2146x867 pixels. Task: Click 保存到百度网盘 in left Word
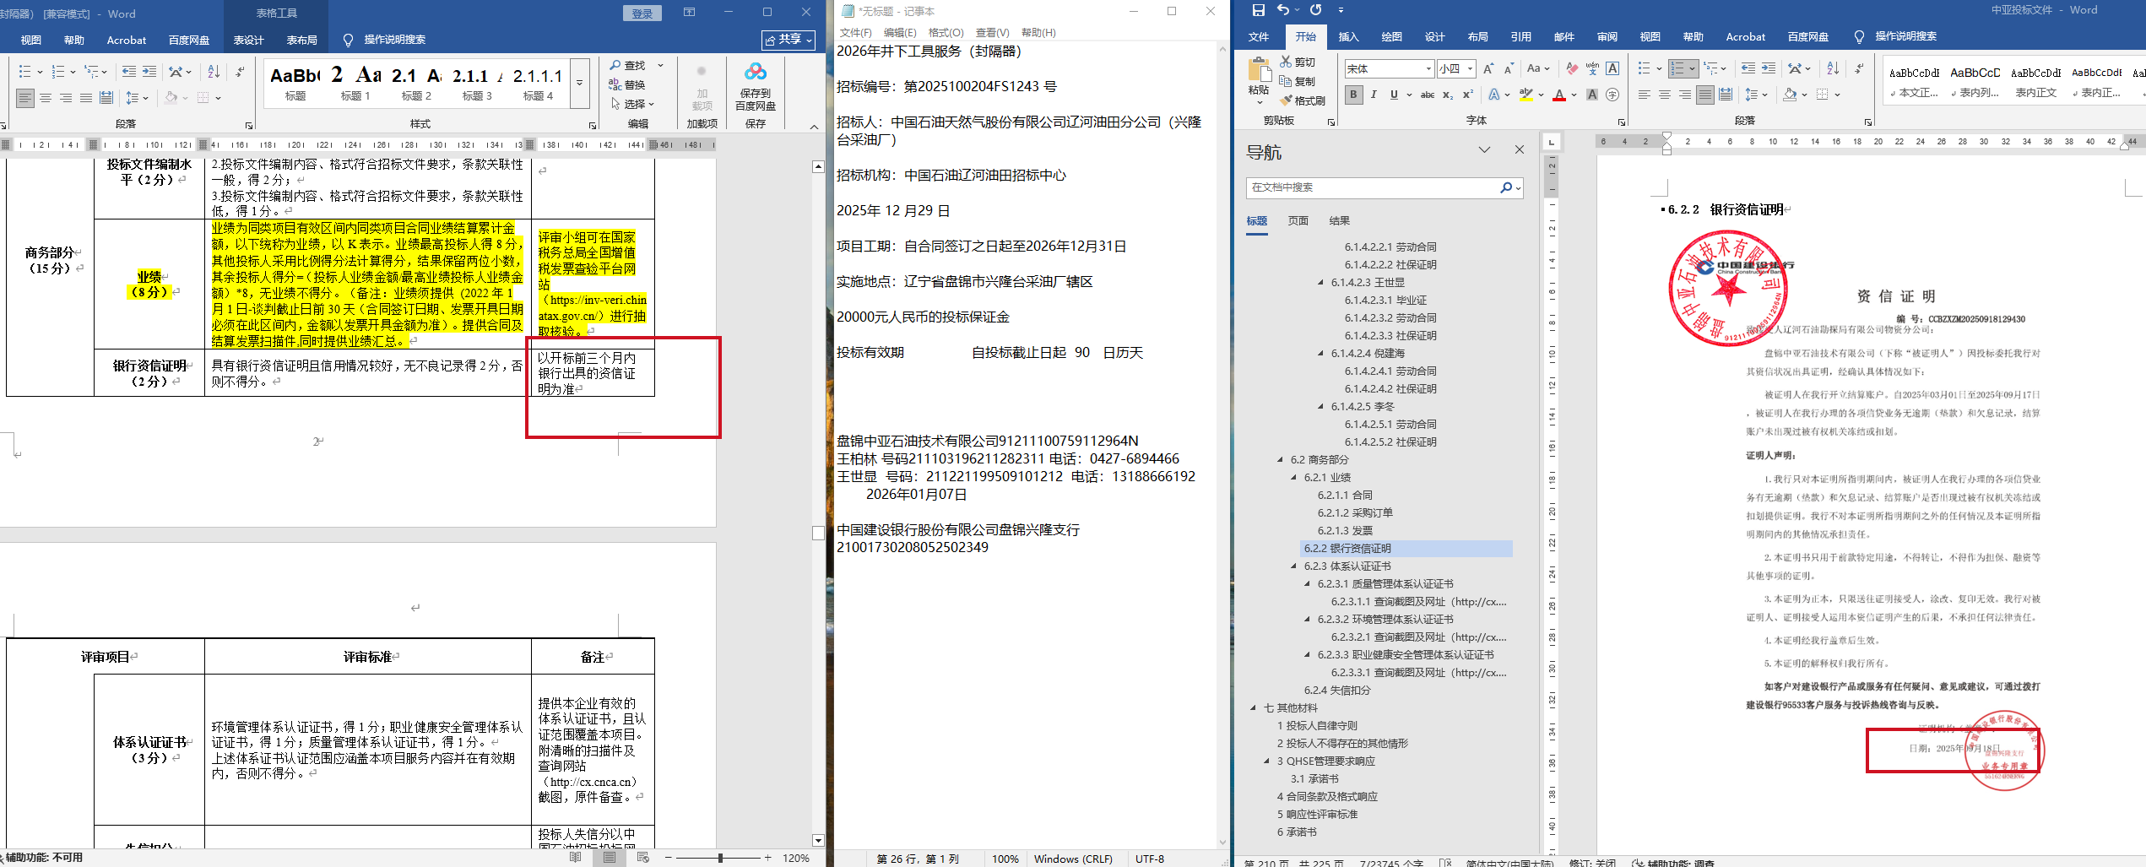(x=756, y=84)
